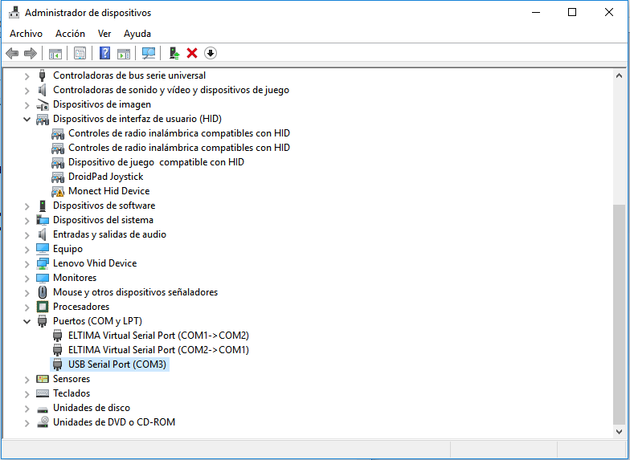Select the DroidPad Joystick device icon

[58, 177]
